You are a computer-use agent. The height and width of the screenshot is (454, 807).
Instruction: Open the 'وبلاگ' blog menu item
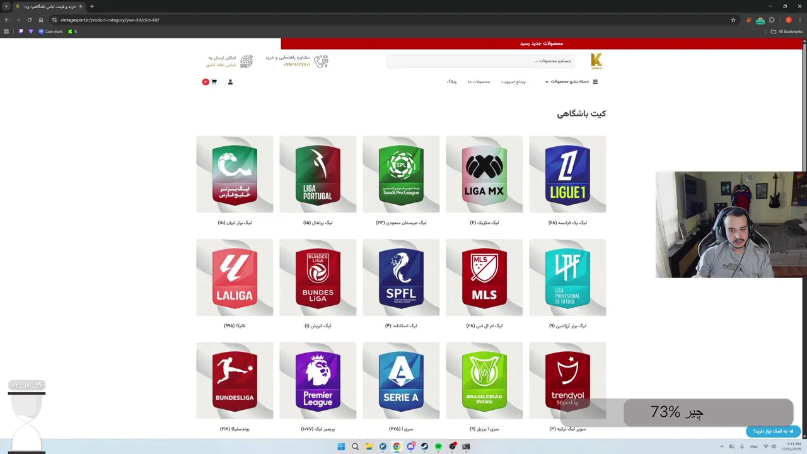click(x=451, y=81)
